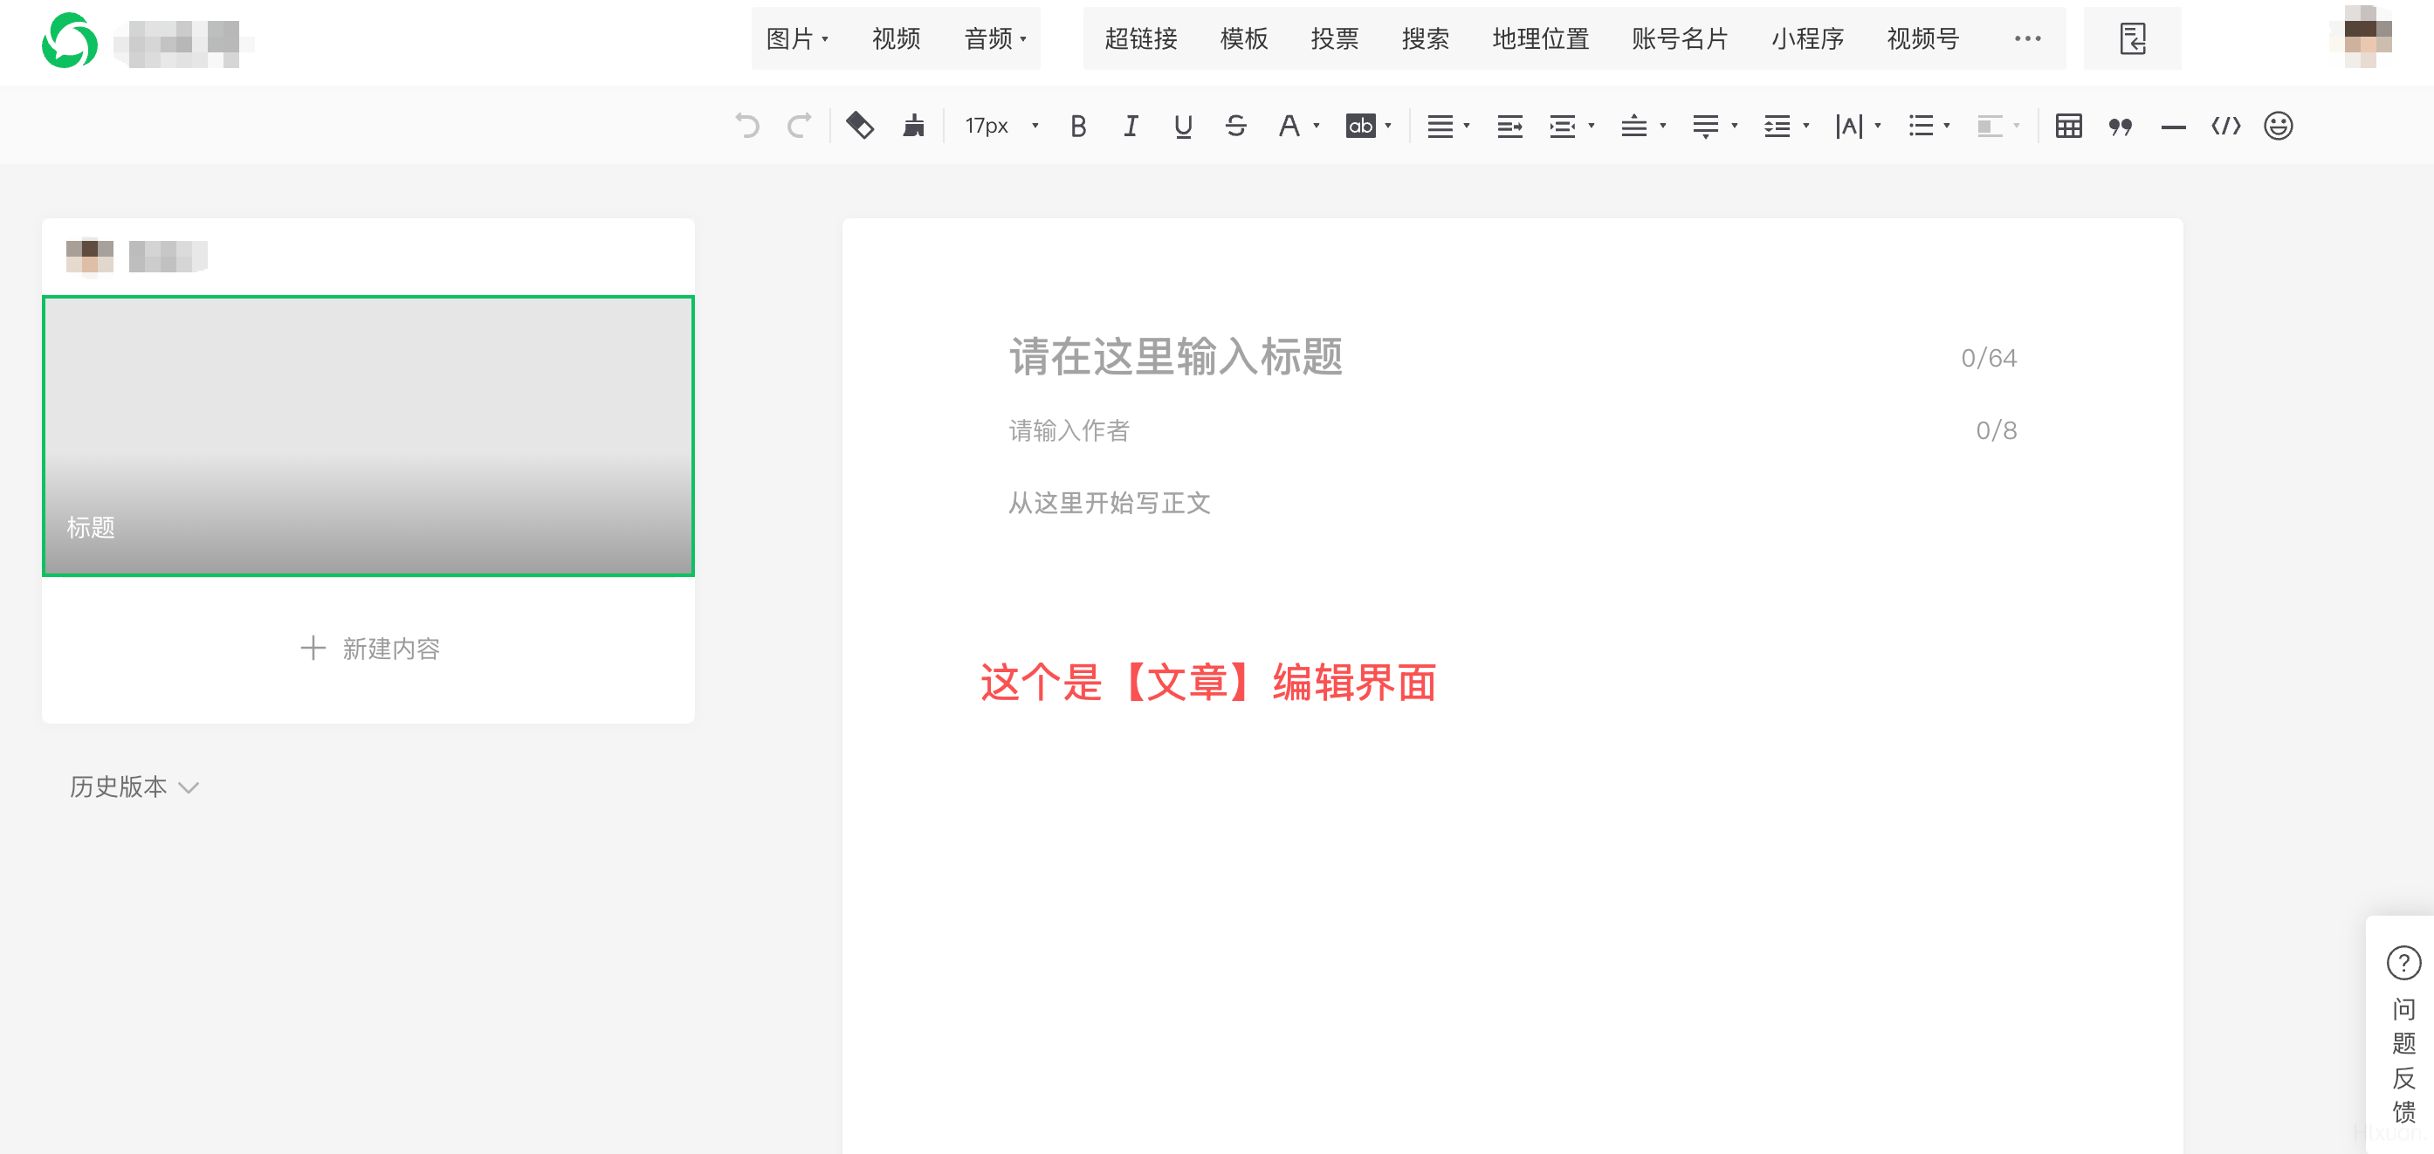2434x1154 pixels.
Task: Click the 新建内容 button
Action: tap(369, 649)
